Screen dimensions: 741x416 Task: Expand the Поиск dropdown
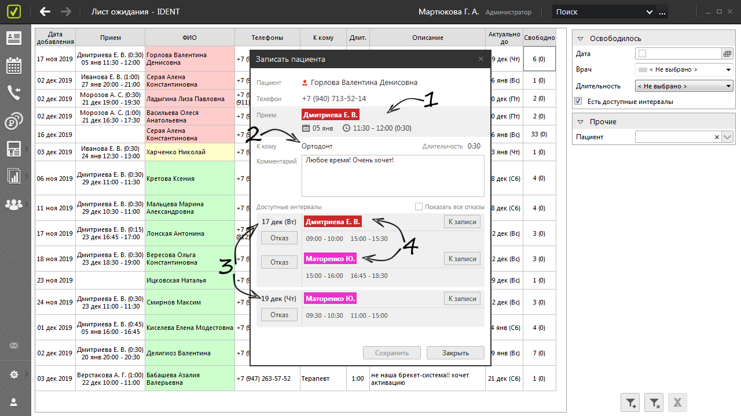coord(649,12)
